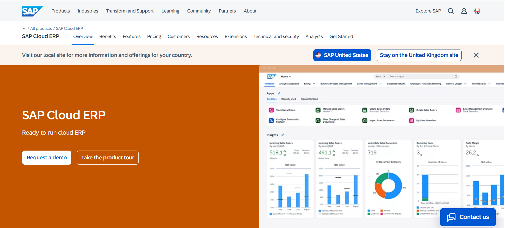Screen dimensions: 505x228
Task: Go to the SAP United States site
Action: 342,55
